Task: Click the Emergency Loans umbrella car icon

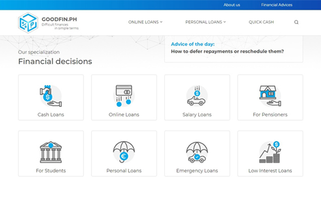Action: 197,152
